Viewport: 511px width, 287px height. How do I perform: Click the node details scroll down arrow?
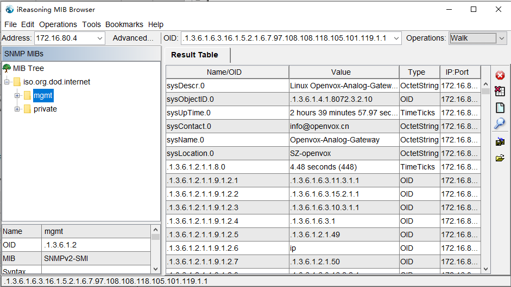click(155, 269)
